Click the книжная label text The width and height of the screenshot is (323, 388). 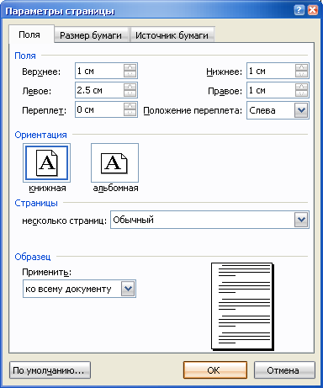(47, 189)
